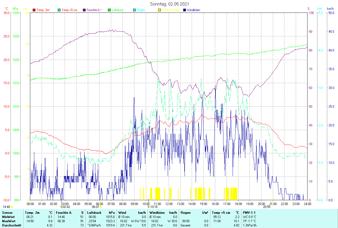
Task: Click the Temp +5 cm legend swatch
Action: (x=59, y=10)
